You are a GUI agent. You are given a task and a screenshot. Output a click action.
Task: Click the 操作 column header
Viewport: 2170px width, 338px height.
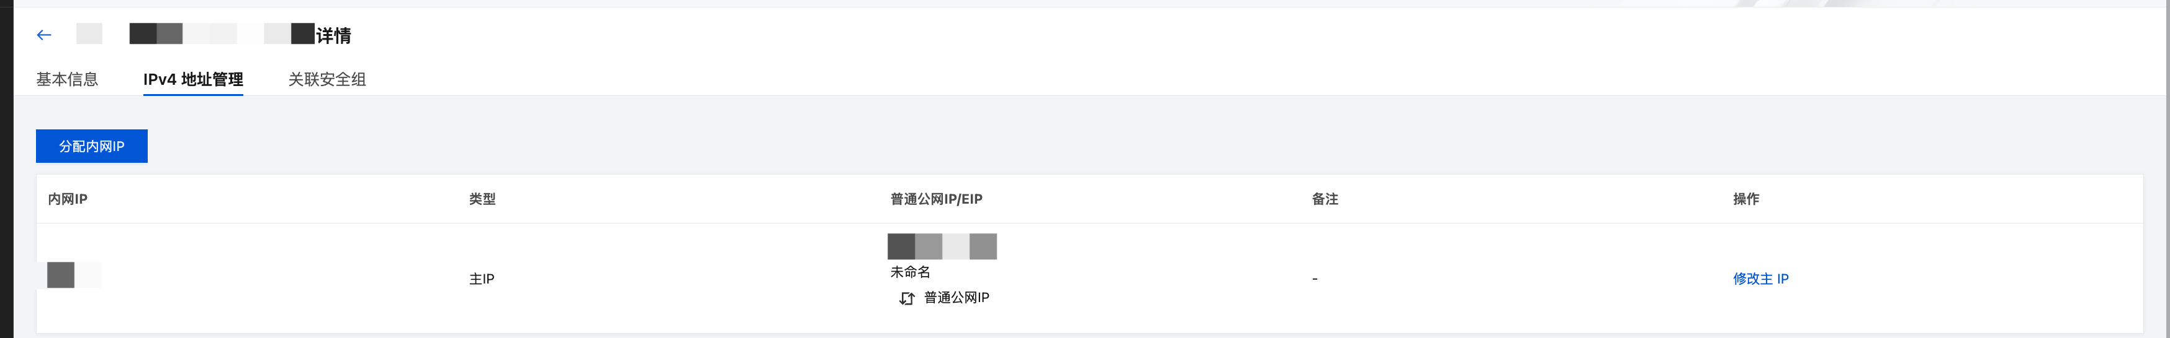[x=1745, y=199]
